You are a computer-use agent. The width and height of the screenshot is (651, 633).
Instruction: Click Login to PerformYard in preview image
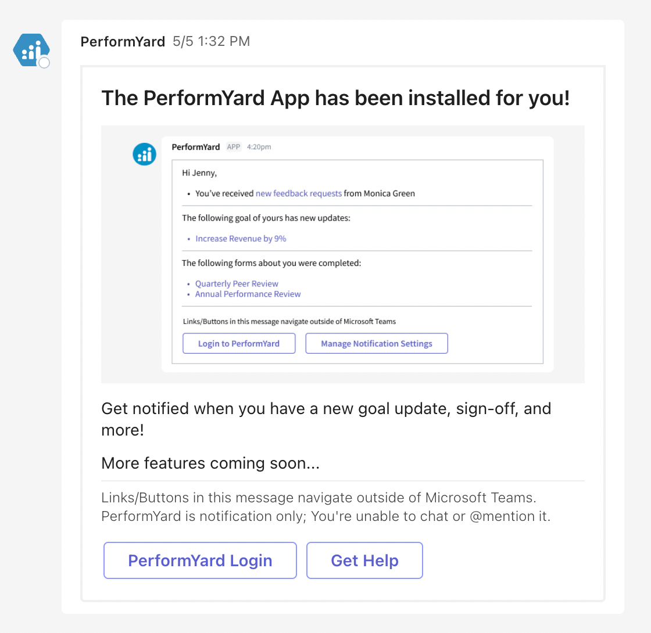tap(239, 343)
